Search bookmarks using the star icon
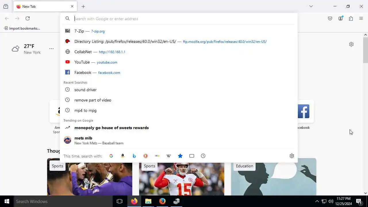368x207 pixels. click(x=180, y=156)
